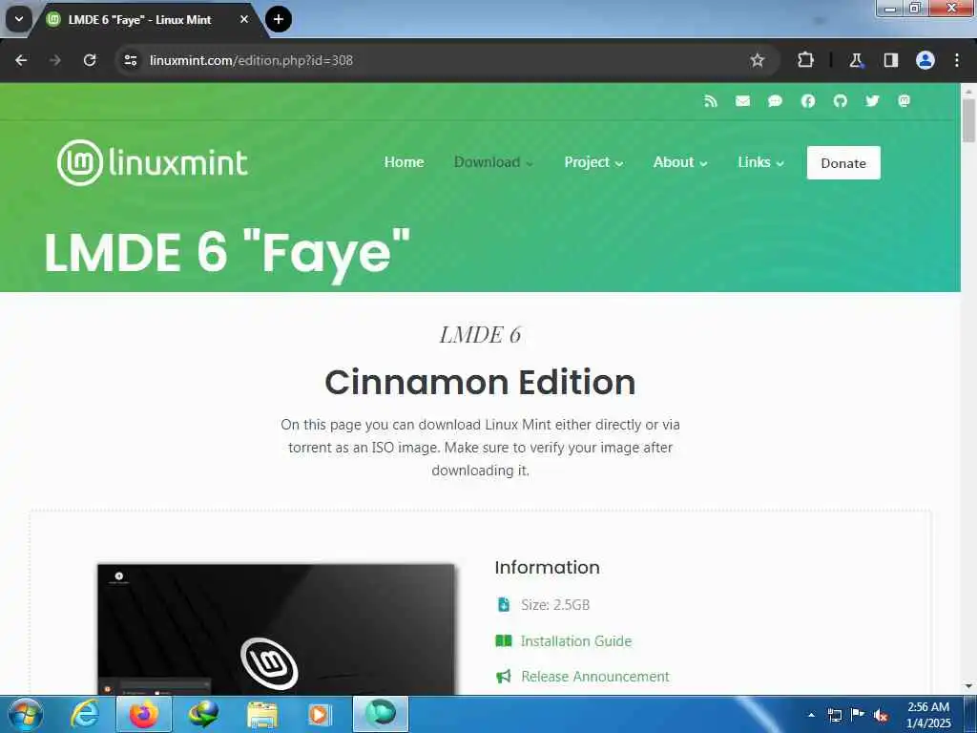This screenshot has height=733, width=977.
Task: Open File Explorer folder in taskbar
Action: tap(262, 714)
